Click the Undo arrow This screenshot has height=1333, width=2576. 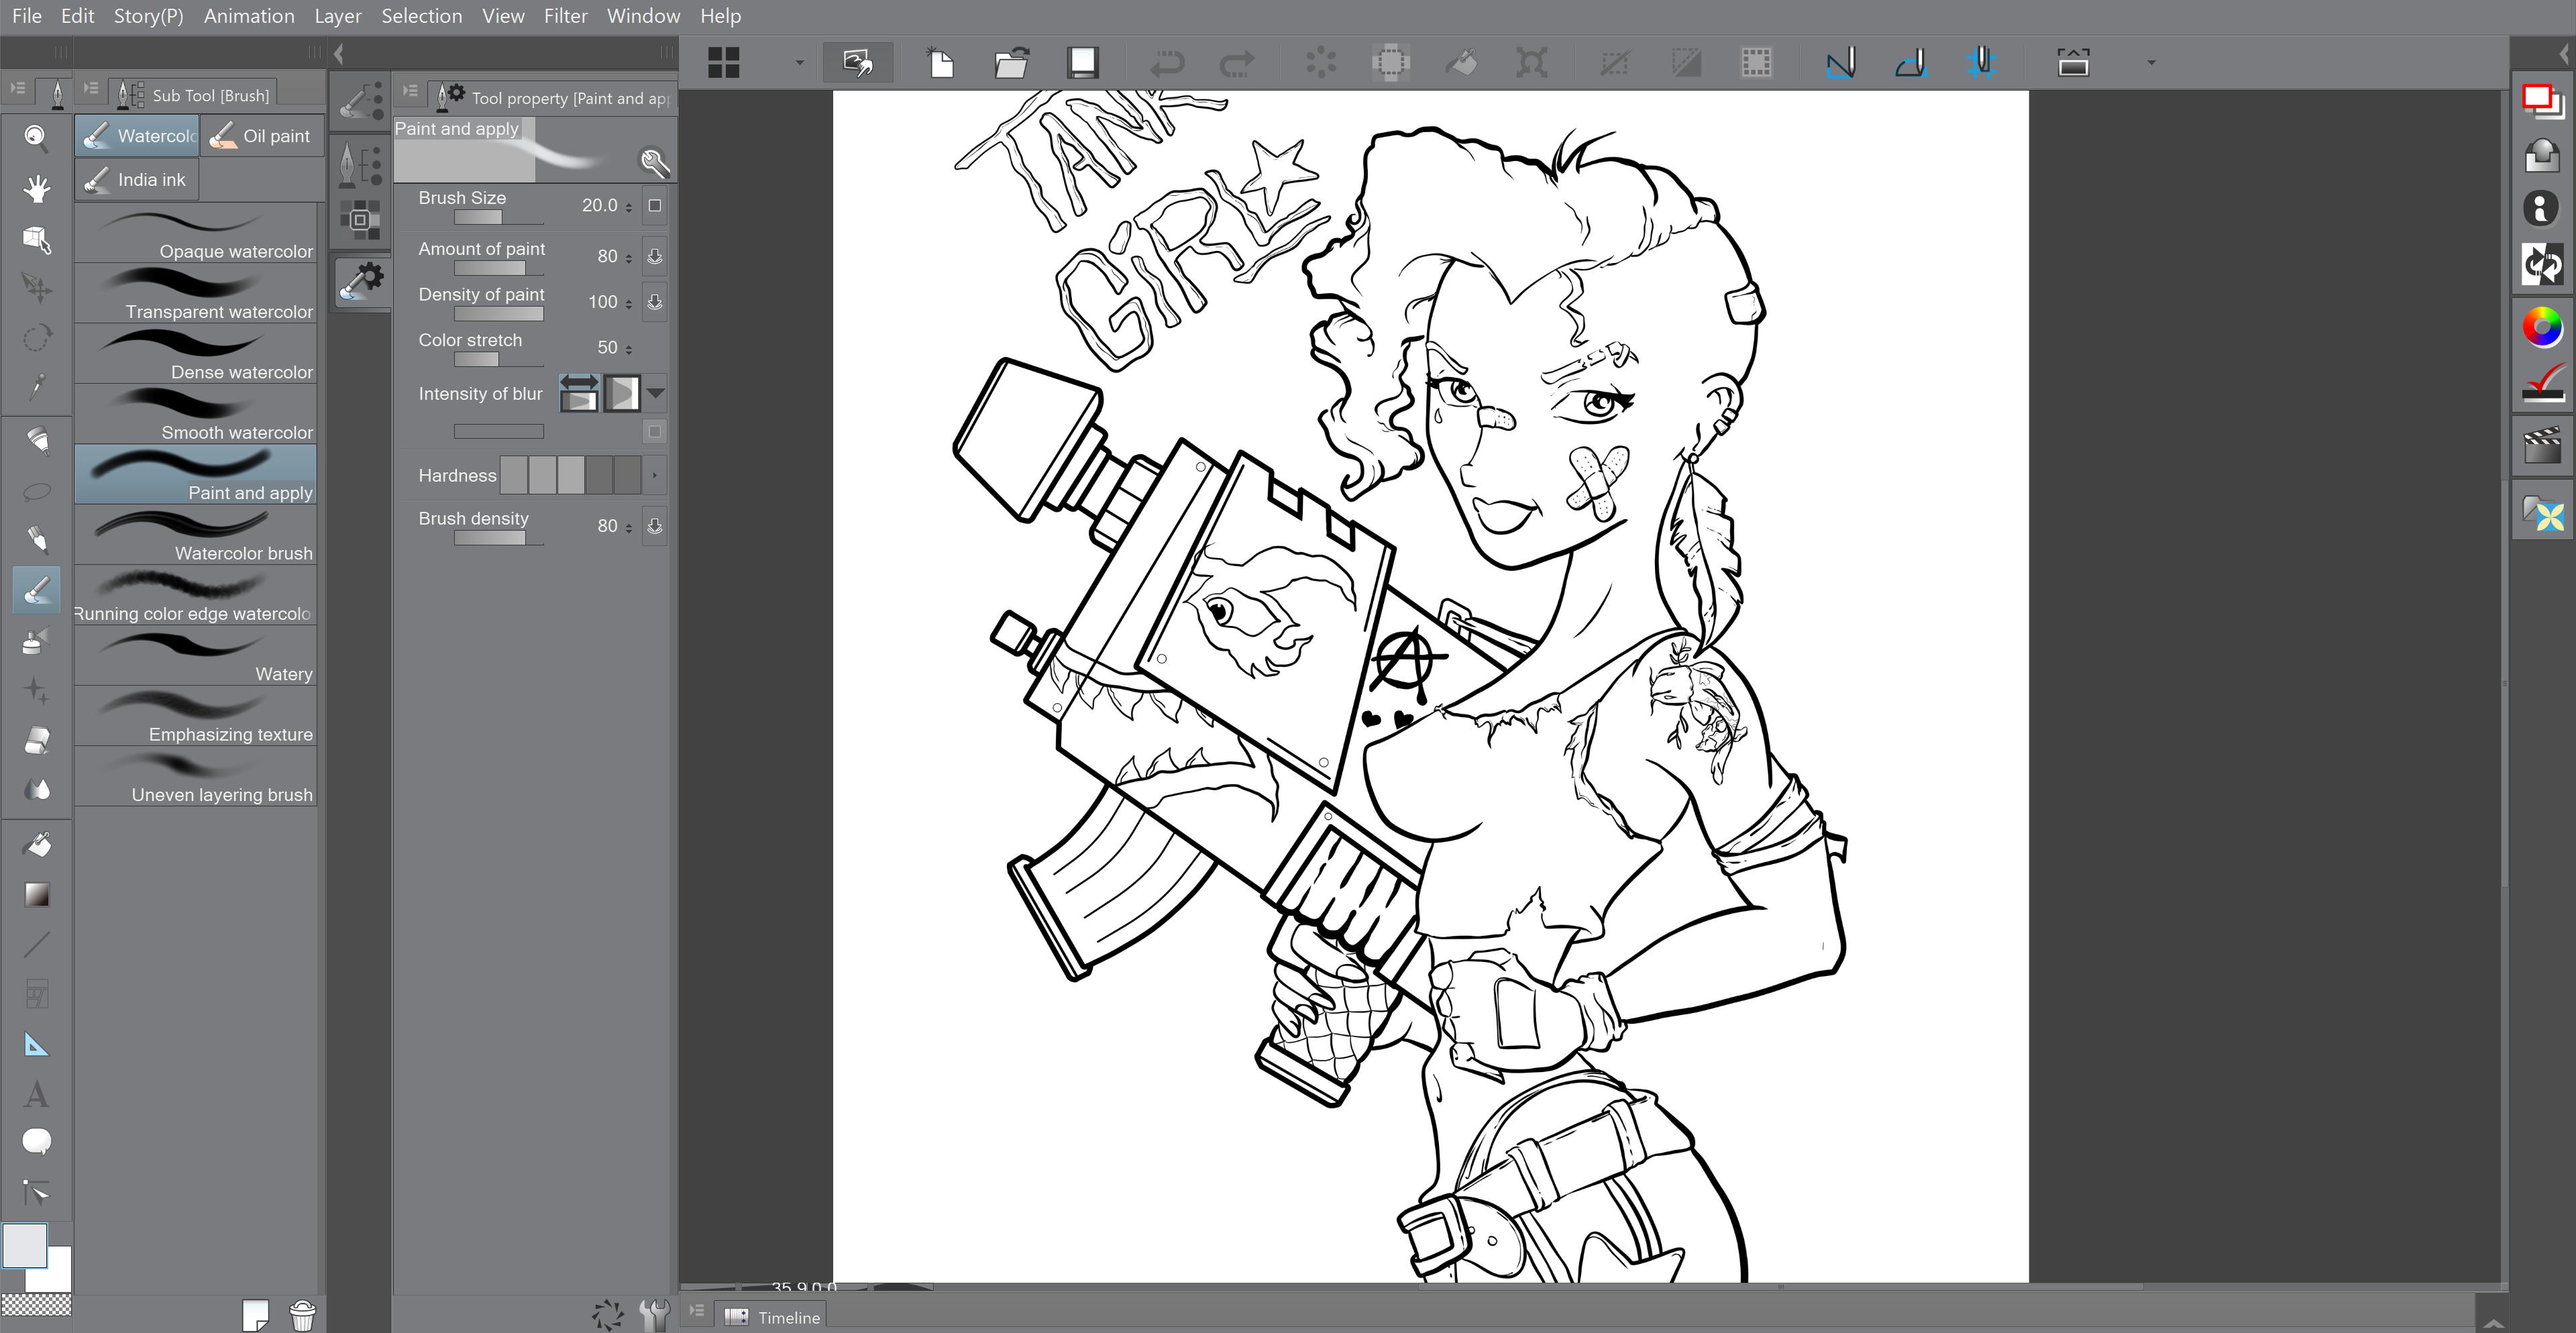(x=1166, y=63)
